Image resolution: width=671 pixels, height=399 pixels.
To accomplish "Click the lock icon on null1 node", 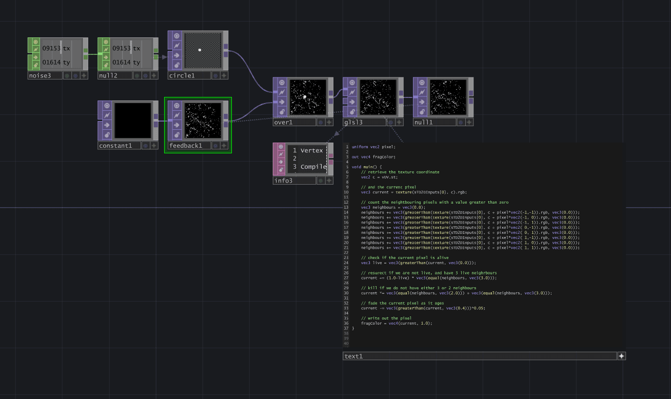I will (x=422, y=111).
